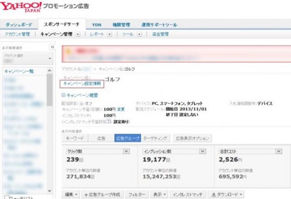Open the 運用サポートツール tab

coord(159,25)
